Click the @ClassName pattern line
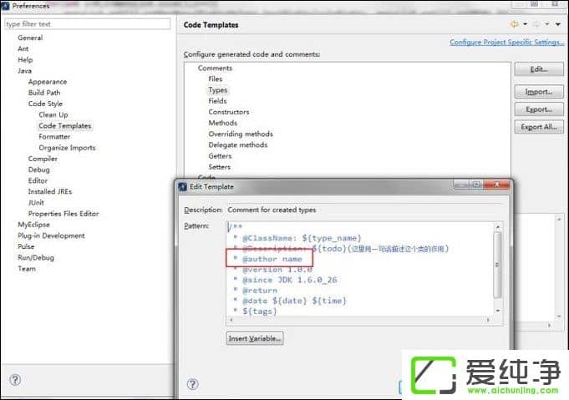Viewport: 569px width, 400px height. point(297,238)
